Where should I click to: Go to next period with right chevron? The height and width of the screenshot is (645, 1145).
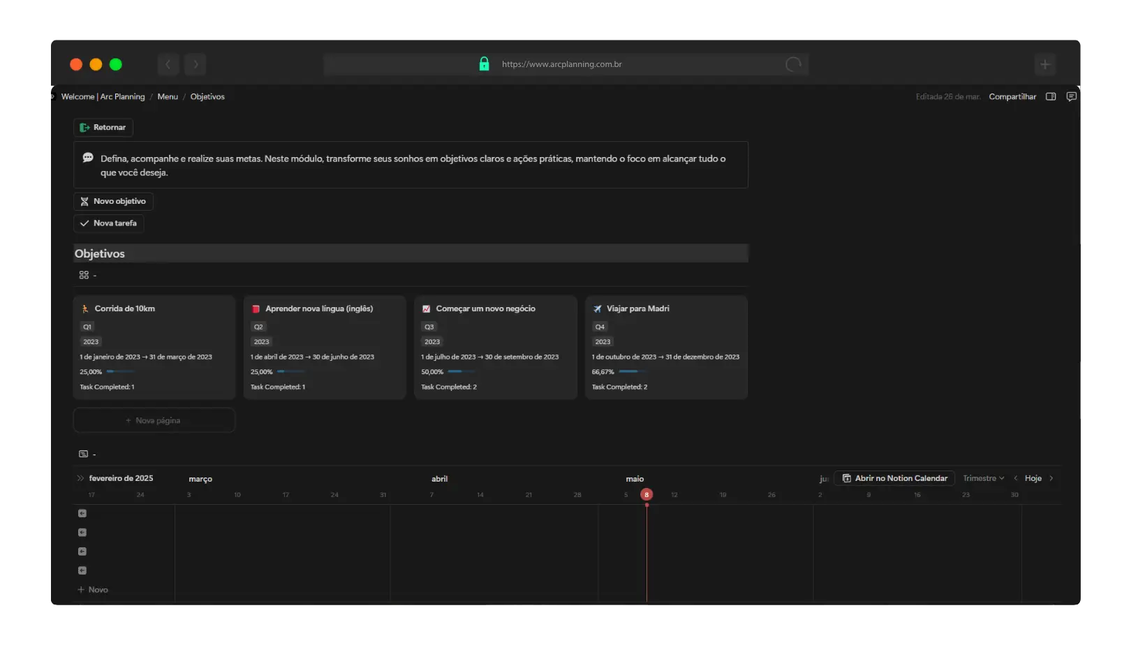[1051, 479]
